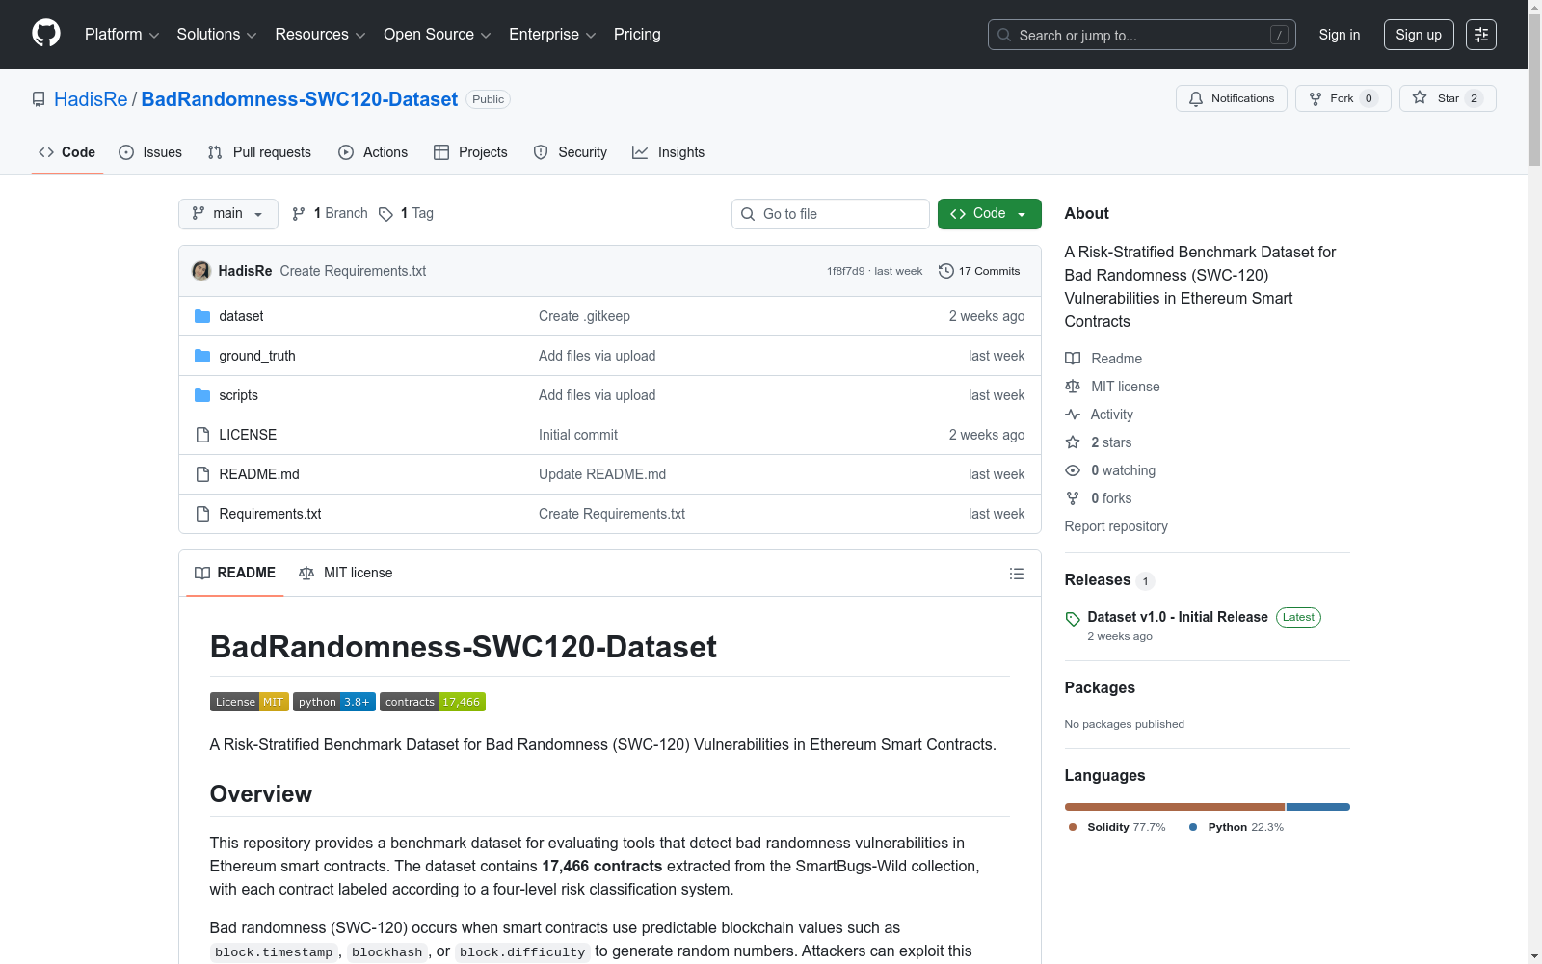The width and height of the screenshot is (1542, 964).
Task: Open the Create .gitkeep commit message
Action: pyautogui.click(x=584, y=316)
